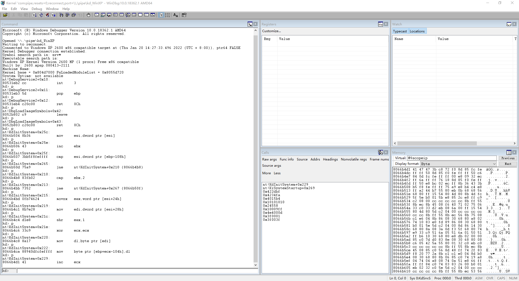Toggle Locations in the Watch panel

pos(417,31)
